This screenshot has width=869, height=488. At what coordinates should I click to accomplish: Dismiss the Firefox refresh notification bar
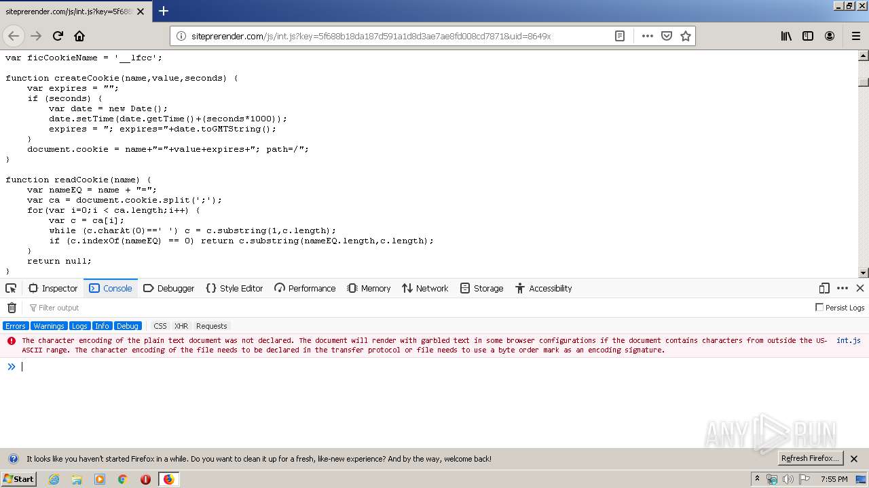(x=855, y=459)
